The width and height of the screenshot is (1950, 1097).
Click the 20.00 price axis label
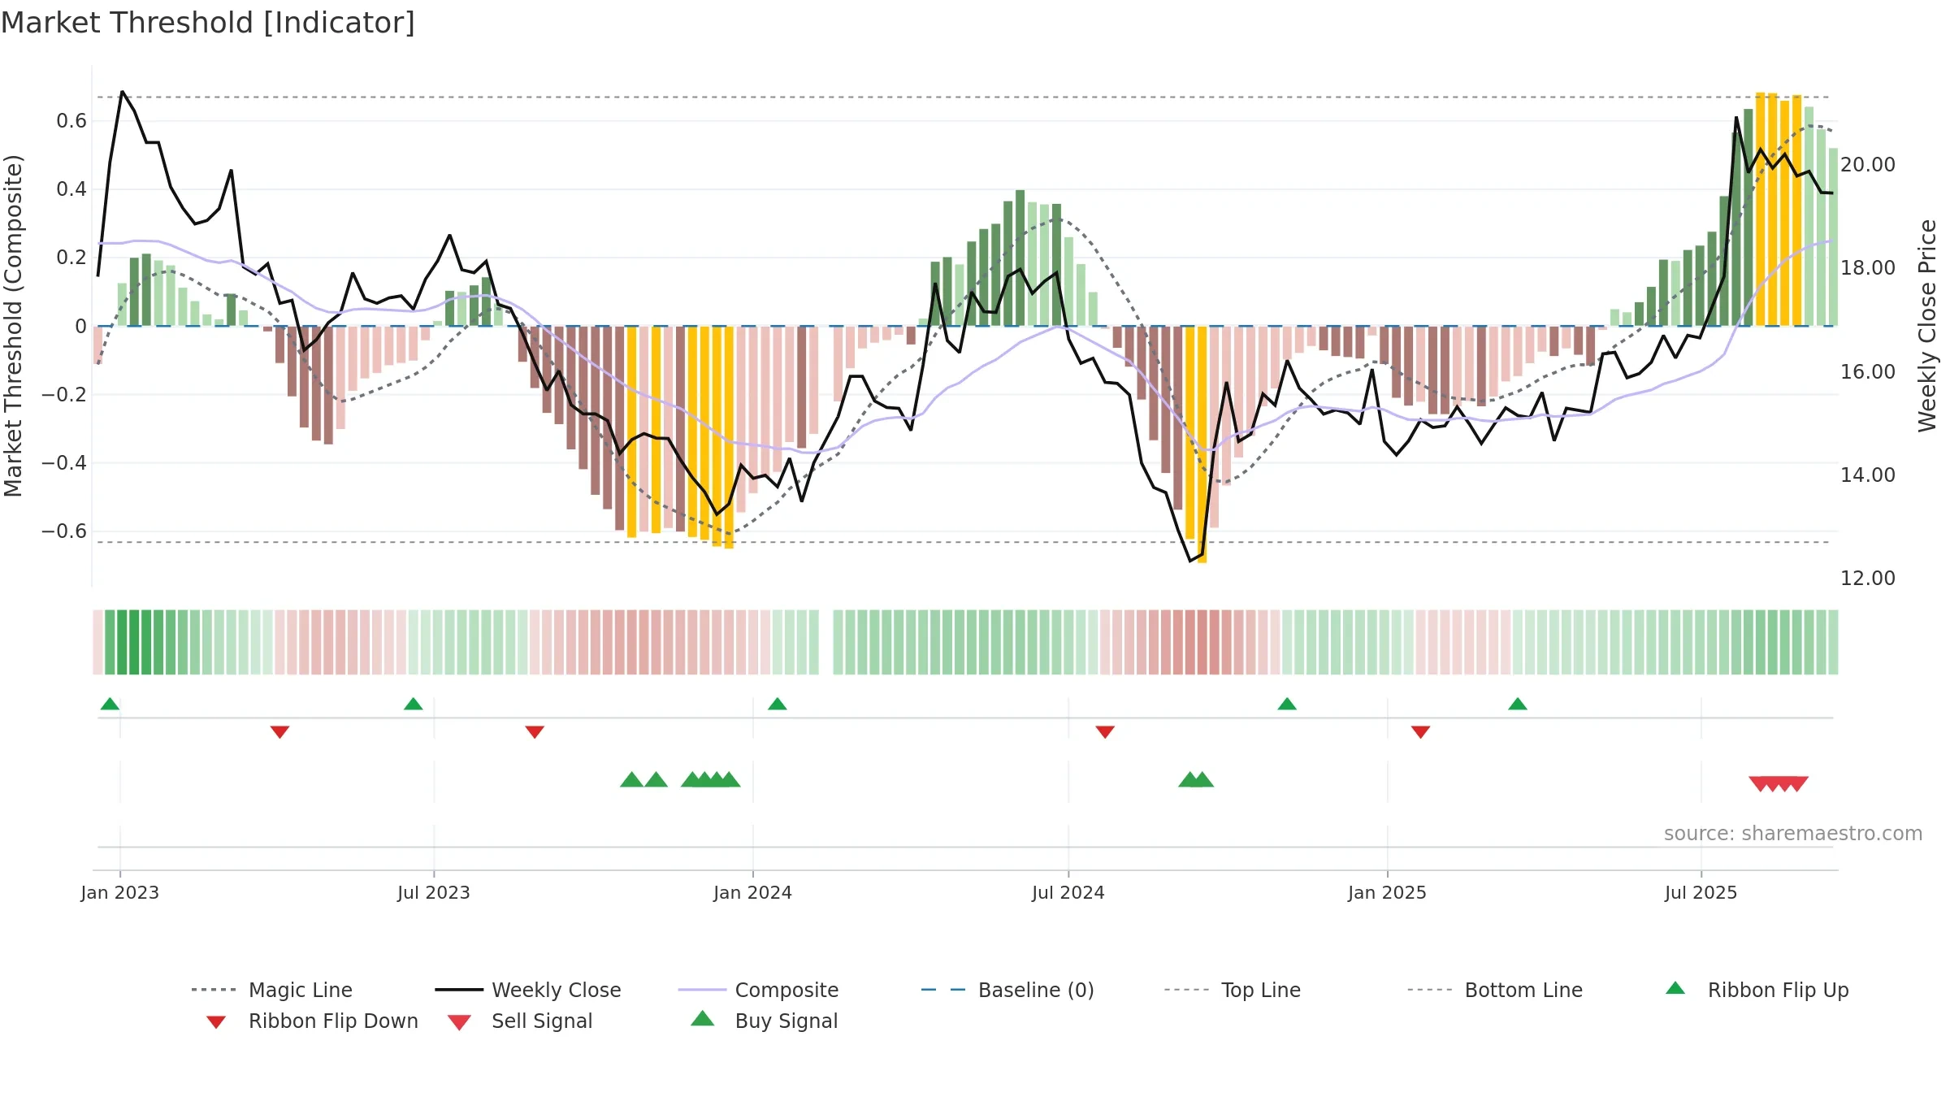[x=1868, y=165]
